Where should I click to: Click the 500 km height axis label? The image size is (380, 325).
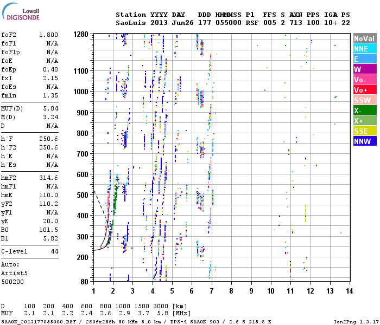83,195
